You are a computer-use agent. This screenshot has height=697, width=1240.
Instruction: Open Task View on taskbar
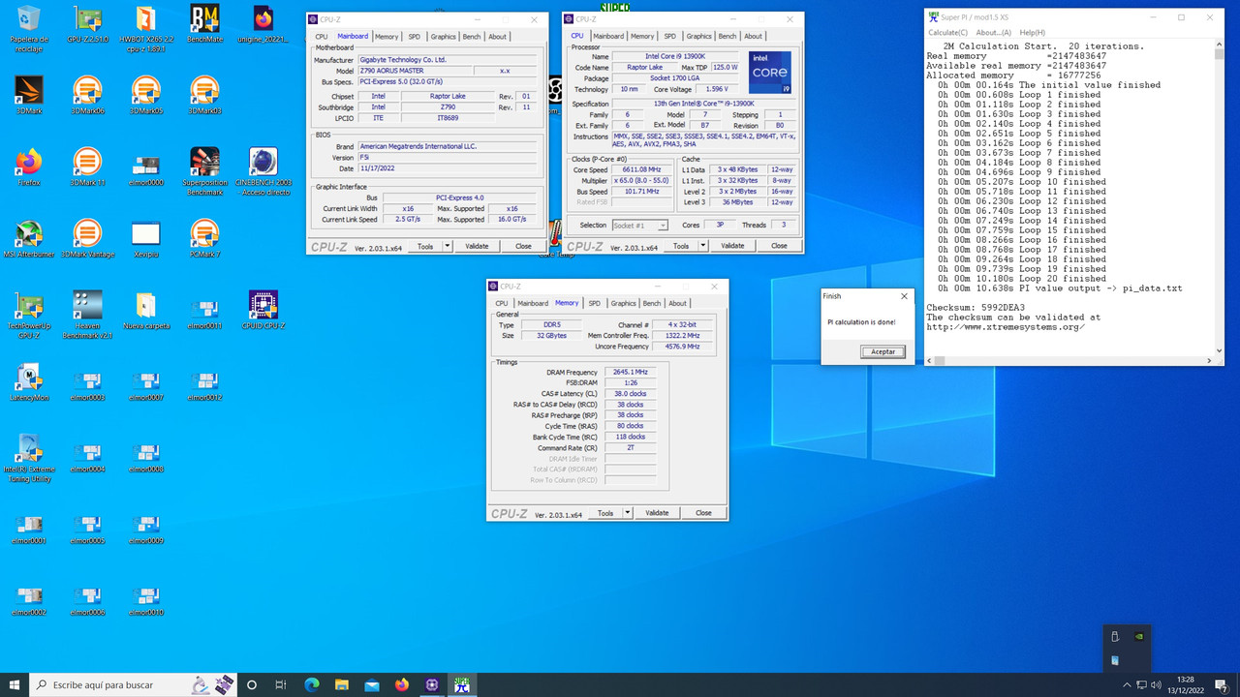[281, 684]
